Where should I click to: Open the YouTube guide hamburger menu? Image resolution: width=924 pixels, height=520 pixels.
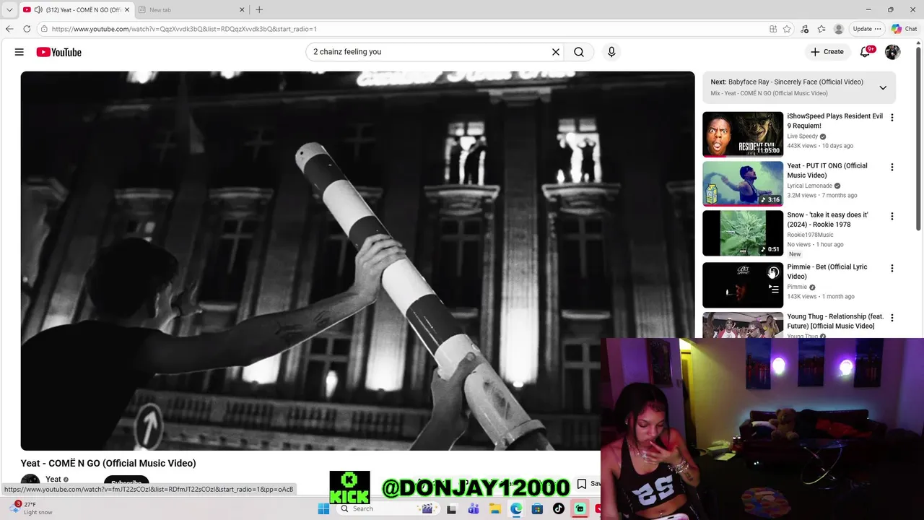click(19, 52)
